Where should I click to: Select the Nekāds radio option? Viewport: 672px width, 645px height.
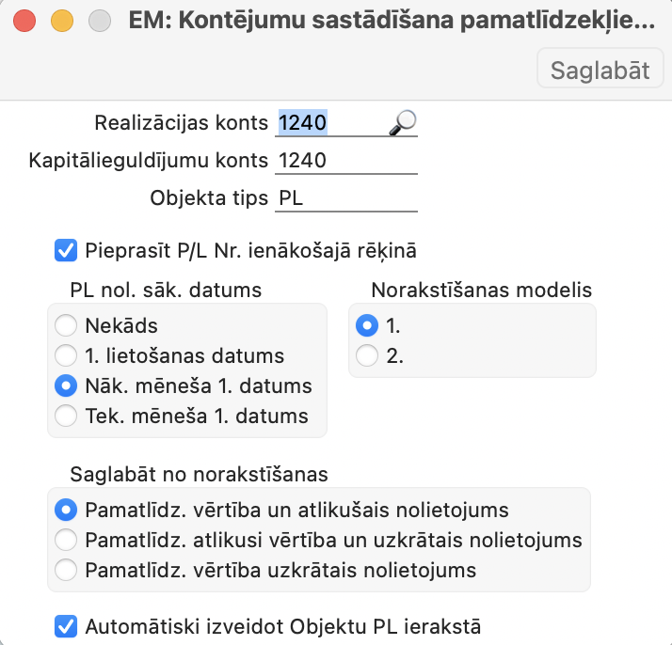(x=66, y=326)
